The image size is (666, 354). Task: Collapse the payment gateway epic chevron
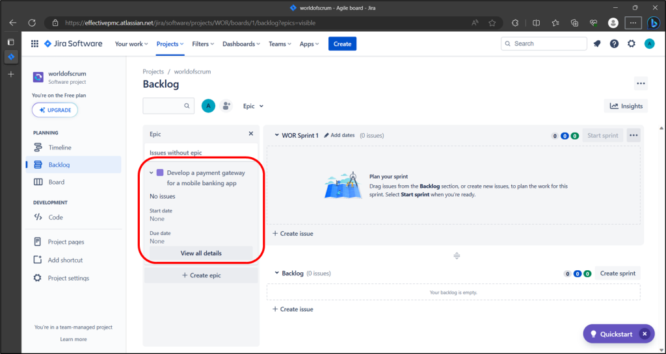point(152,173)
